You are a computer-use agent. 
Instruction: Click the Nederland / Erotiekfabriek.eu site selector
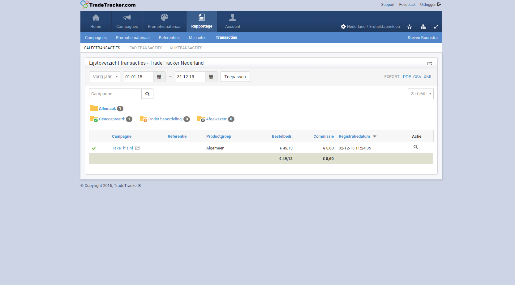point(373,27)
